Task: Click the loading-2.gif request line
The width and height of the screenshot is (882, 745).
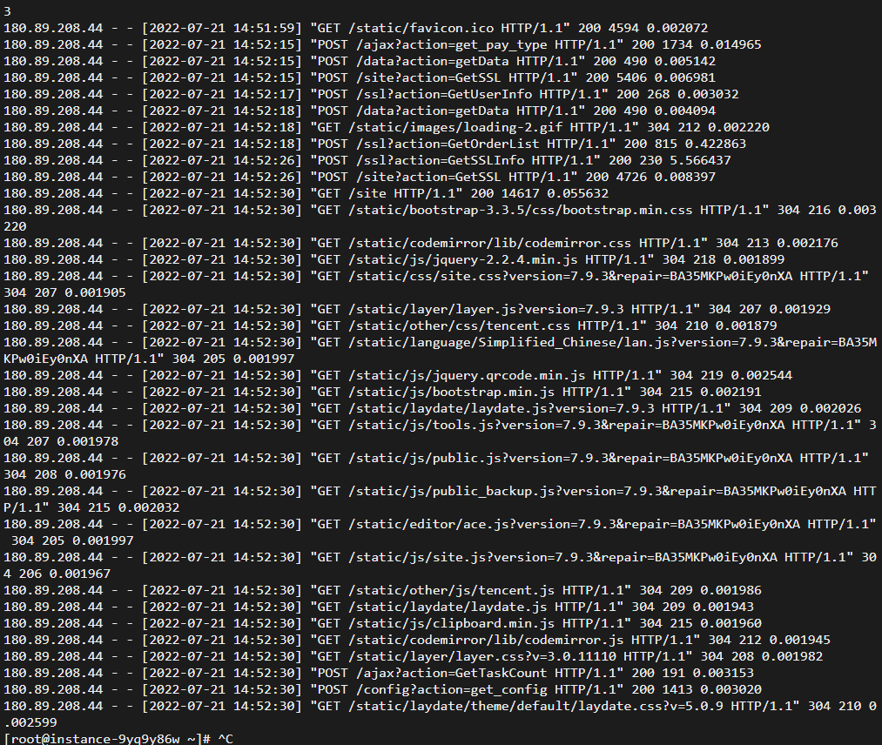Action: [x=386, y=127]
